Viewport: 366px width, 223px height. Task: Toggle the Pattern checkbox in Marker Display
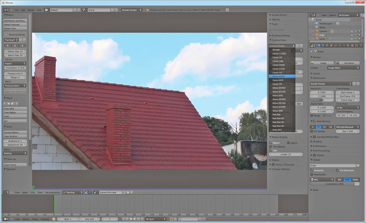(271, 143)
